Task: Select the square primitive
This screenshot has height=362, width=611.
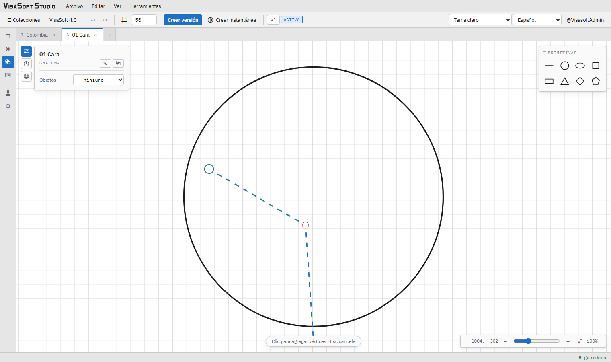Action: (x=596, y=66)
